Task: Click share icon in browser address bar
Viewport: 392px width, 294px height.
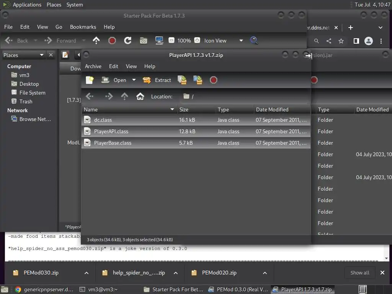Action: 329,41
